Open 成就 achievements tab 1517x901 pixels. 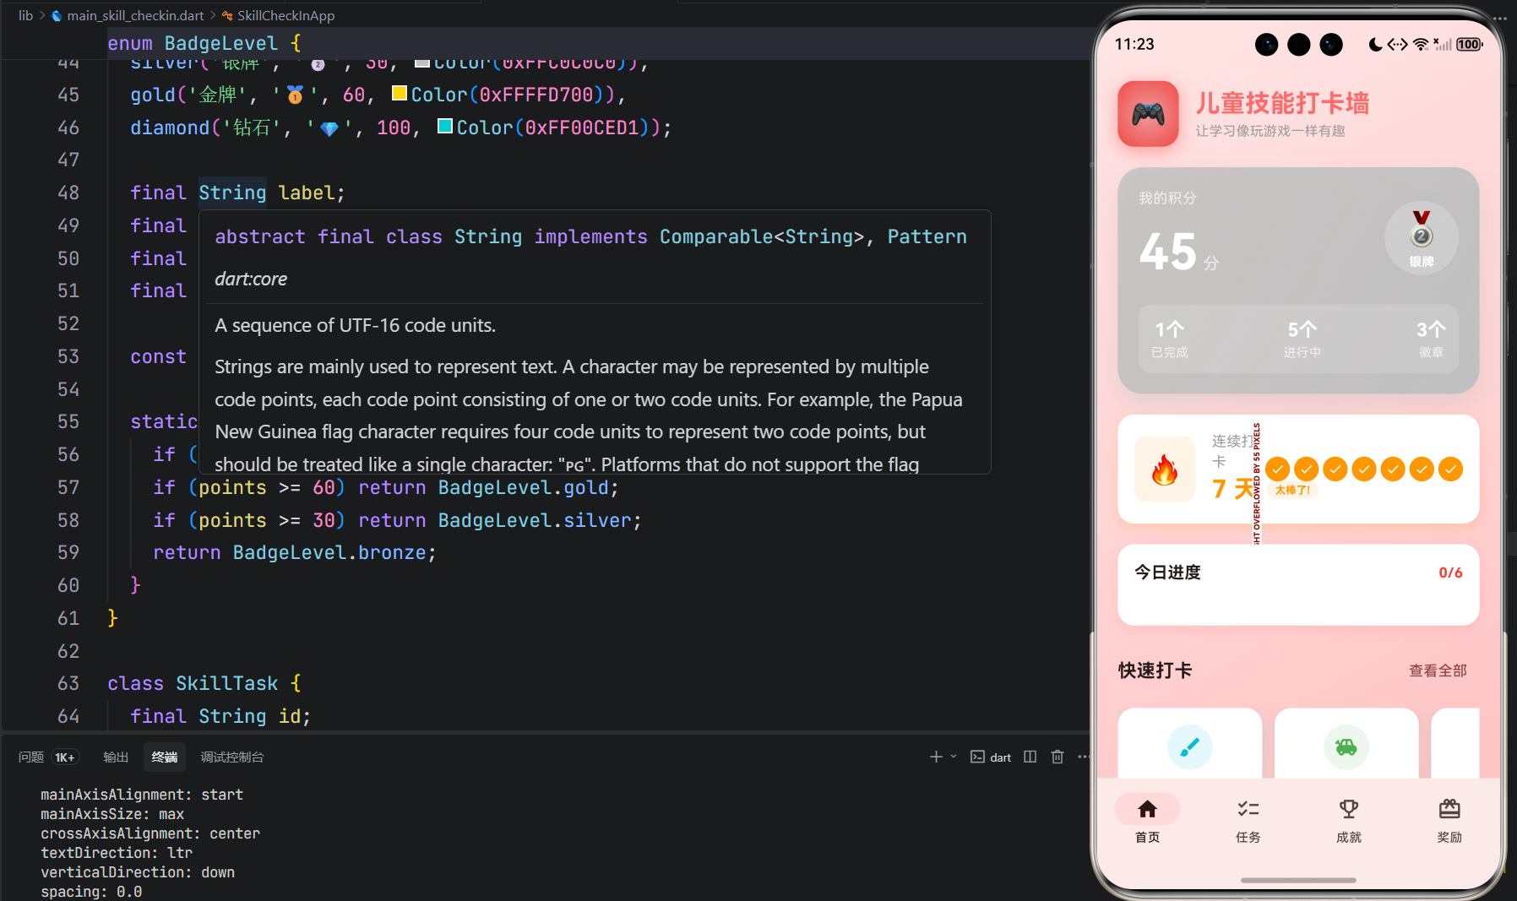click(x=1349, y=819)
